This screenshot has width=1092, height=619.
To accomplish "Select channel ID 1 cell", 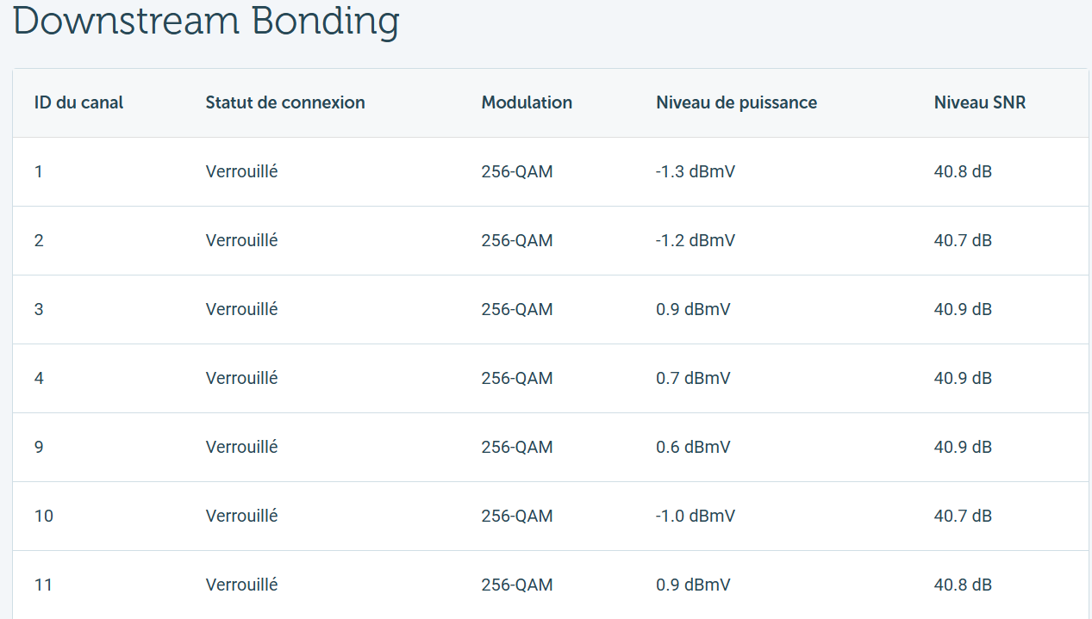I will [39, 171].
